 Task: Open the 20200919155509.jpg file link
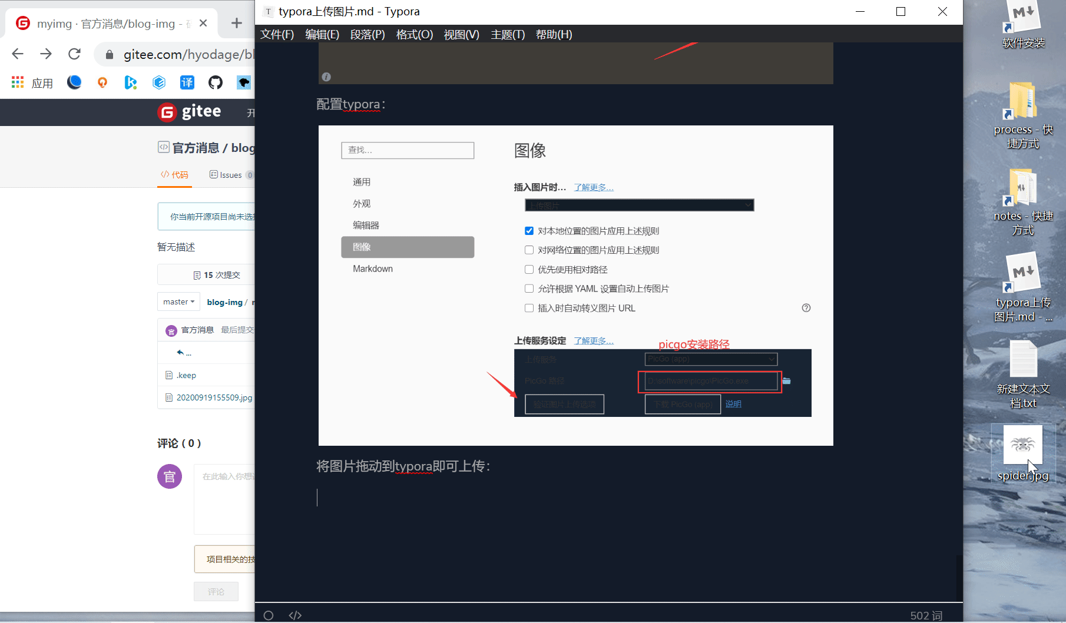(214, 397)
